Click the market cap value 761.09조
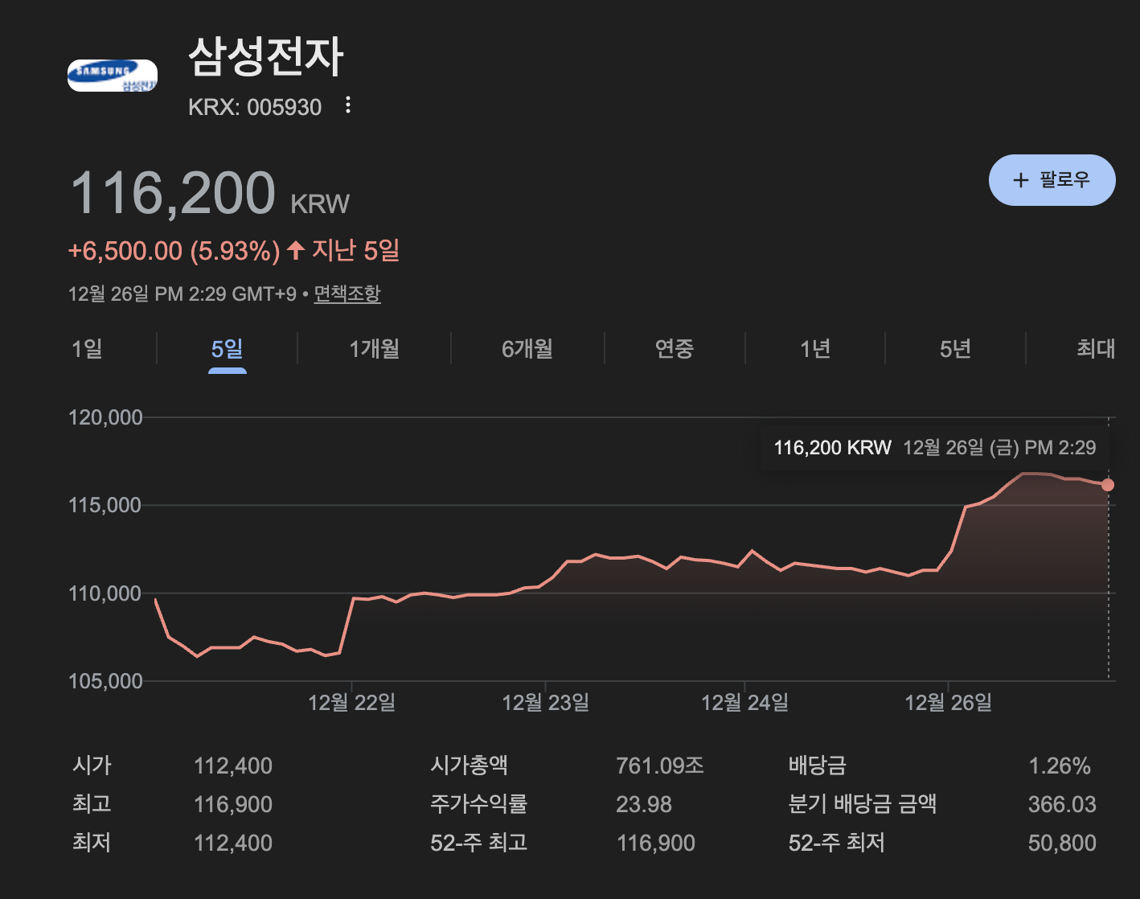This screenshot has width=1140, height=899. pyautogui.click(x=660, y=766)
